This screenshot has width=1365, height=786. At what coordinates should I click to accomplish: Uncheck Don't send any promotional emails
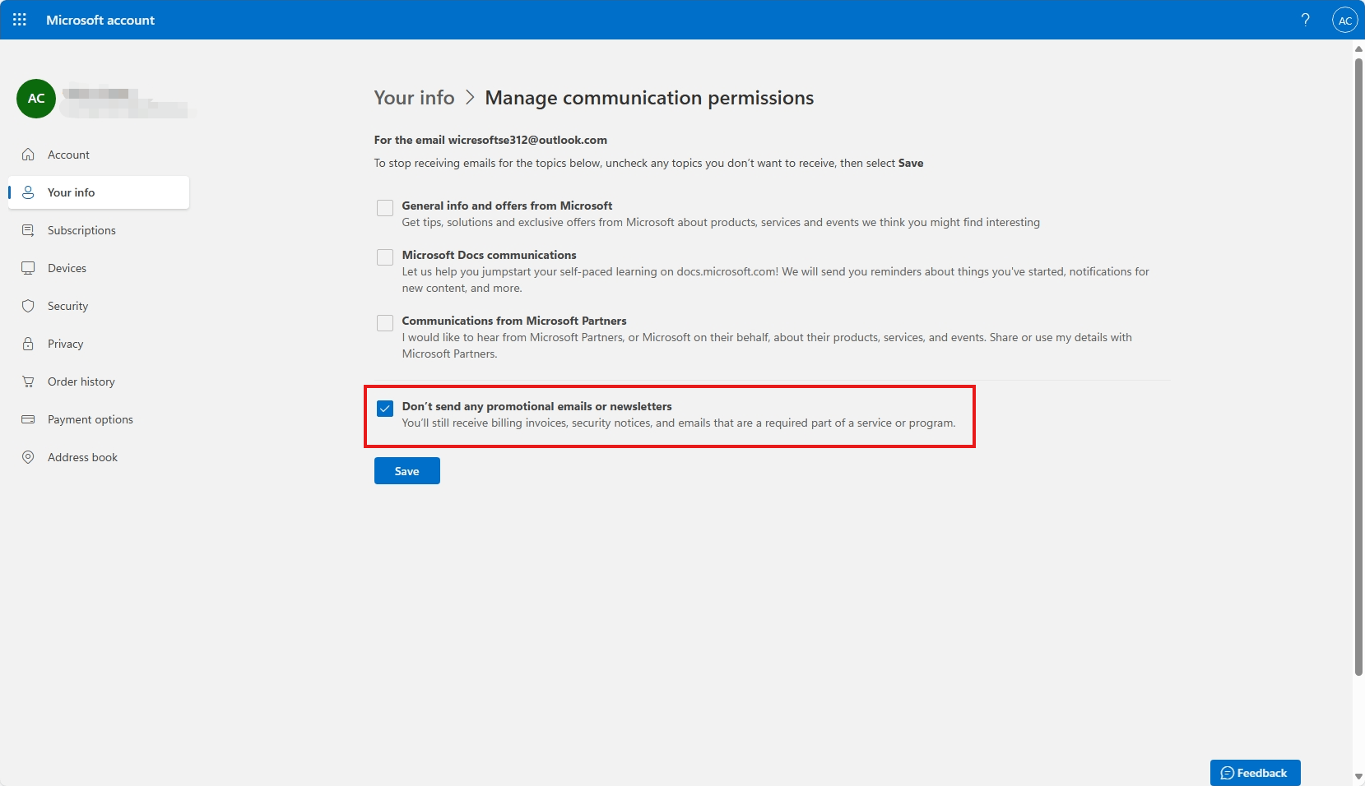[385, 409]
